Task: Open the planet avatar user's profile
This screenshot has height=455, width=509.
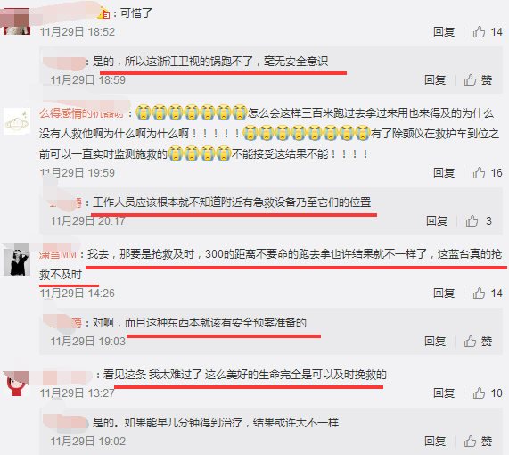Action: tap(17, 121)
